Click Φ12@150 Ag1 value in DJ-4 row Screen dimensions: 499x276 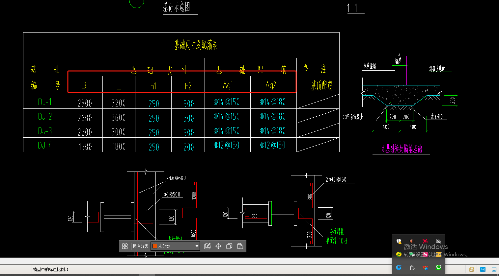pos(227,145)
